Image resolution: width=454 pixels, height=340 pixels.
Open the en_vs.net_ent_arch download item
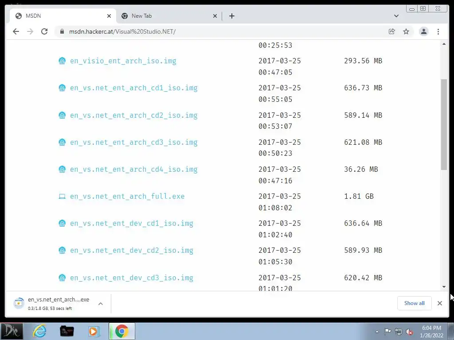59,303
